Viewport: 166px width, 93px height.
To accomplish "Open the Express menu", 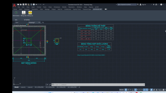I will [91, 7].
